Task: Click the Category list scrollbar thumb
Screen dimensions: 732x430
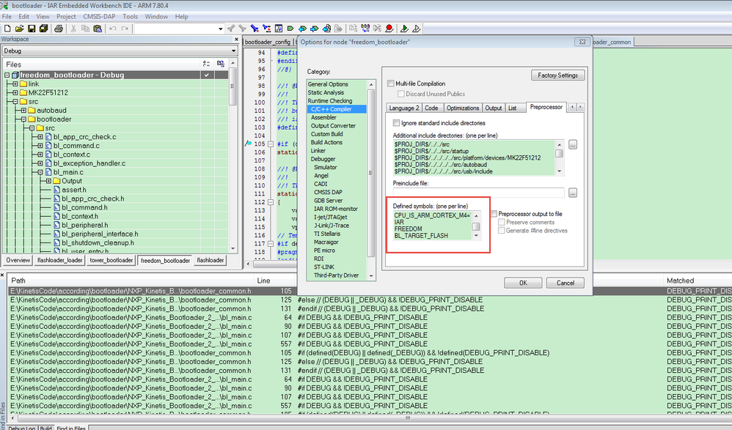Action: pyautogui.click(x=371, y=173)
